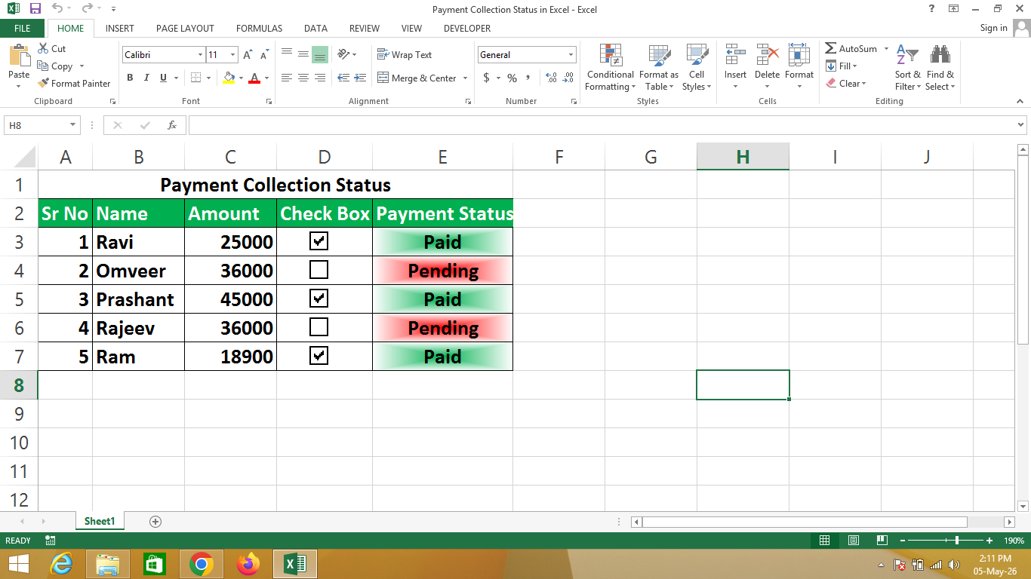Switch to Page Layout view in status bar
This screenshot has width=1031, height=579.
point(853,541)
